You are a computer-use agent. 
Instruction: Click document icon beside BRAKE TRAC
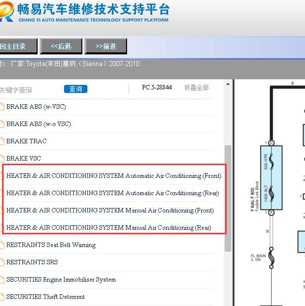pos(2,141)
